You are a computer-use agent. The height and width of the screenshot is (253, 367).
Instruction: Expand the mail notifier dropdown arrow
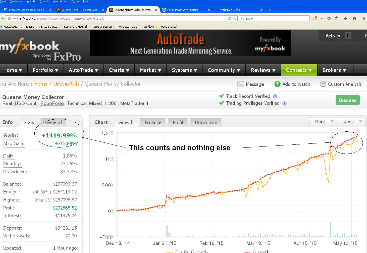pyautogui.click(x=321, y=18)
